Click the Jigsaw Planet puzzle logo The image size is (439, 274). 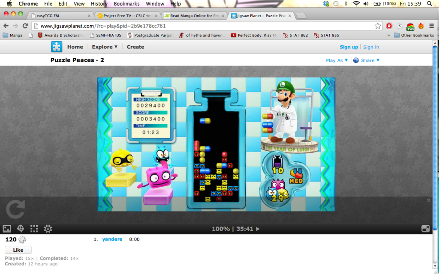57,47
